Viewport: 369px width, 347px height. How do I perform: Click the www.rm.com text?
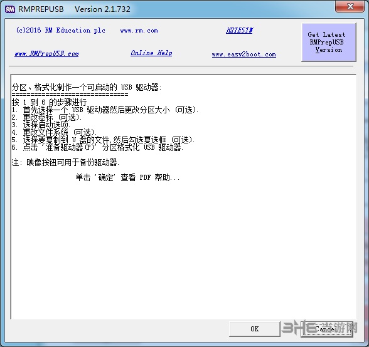pos(139,31)
